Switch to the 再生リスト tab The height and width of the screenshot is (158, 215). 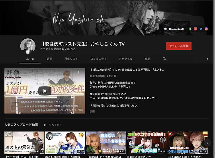[71, 59]
